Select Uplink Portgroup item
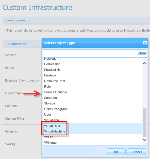 click(93, 109)
